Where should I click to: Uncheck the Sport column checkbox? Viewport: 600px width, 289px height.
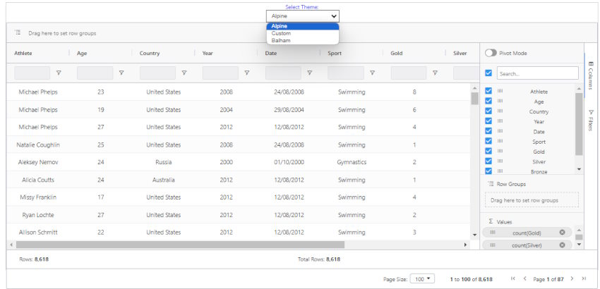488,141
